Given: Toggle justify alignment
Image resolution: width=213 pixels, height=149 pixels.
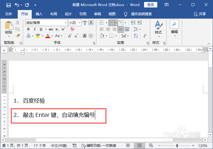Looking at the screenshot, I should point(121,29).
